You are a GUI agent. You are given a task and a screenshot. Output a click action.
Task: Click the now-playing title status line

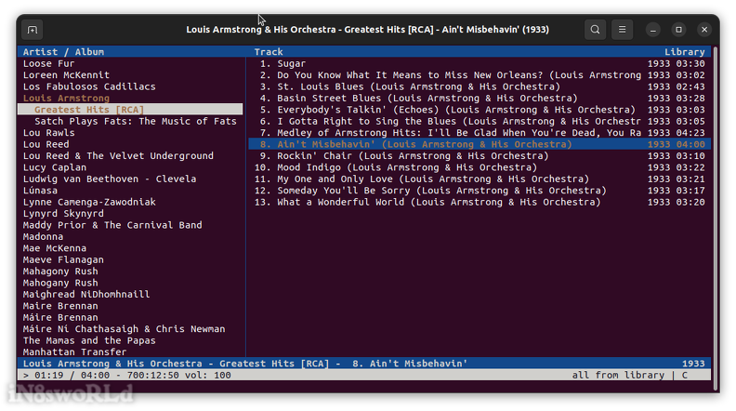click(364, 364)
